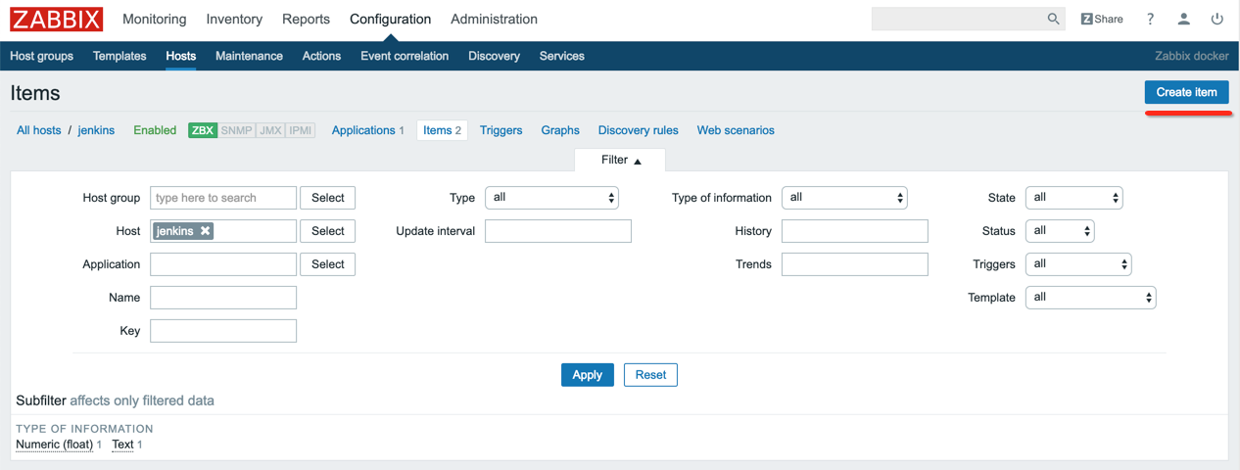
Task: Collapse the Filter panel
Action: (x=620, y=160)
